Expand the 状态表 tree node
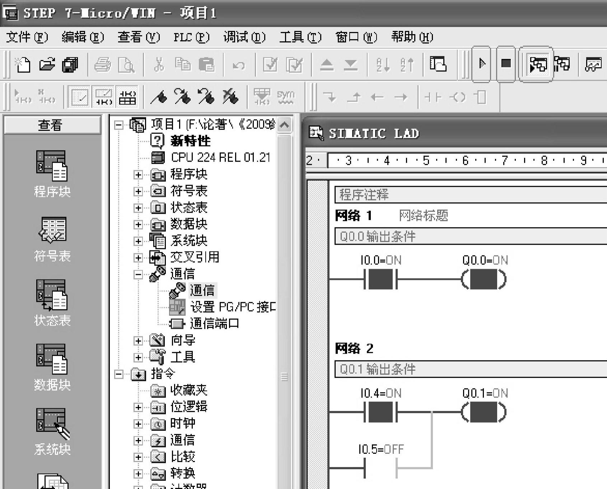The height and width of the screenshot is (489, 607). click(138, 208)
